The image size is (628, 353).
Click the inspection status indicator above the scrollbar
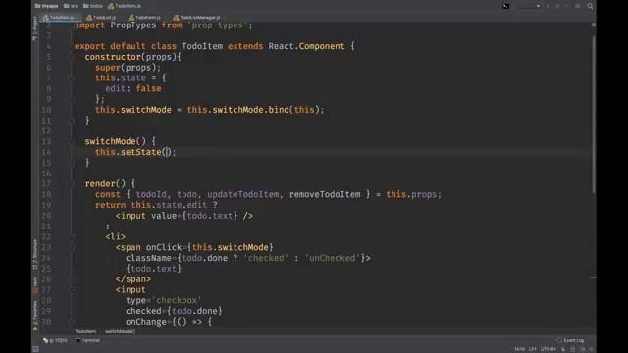click(593, 25)
